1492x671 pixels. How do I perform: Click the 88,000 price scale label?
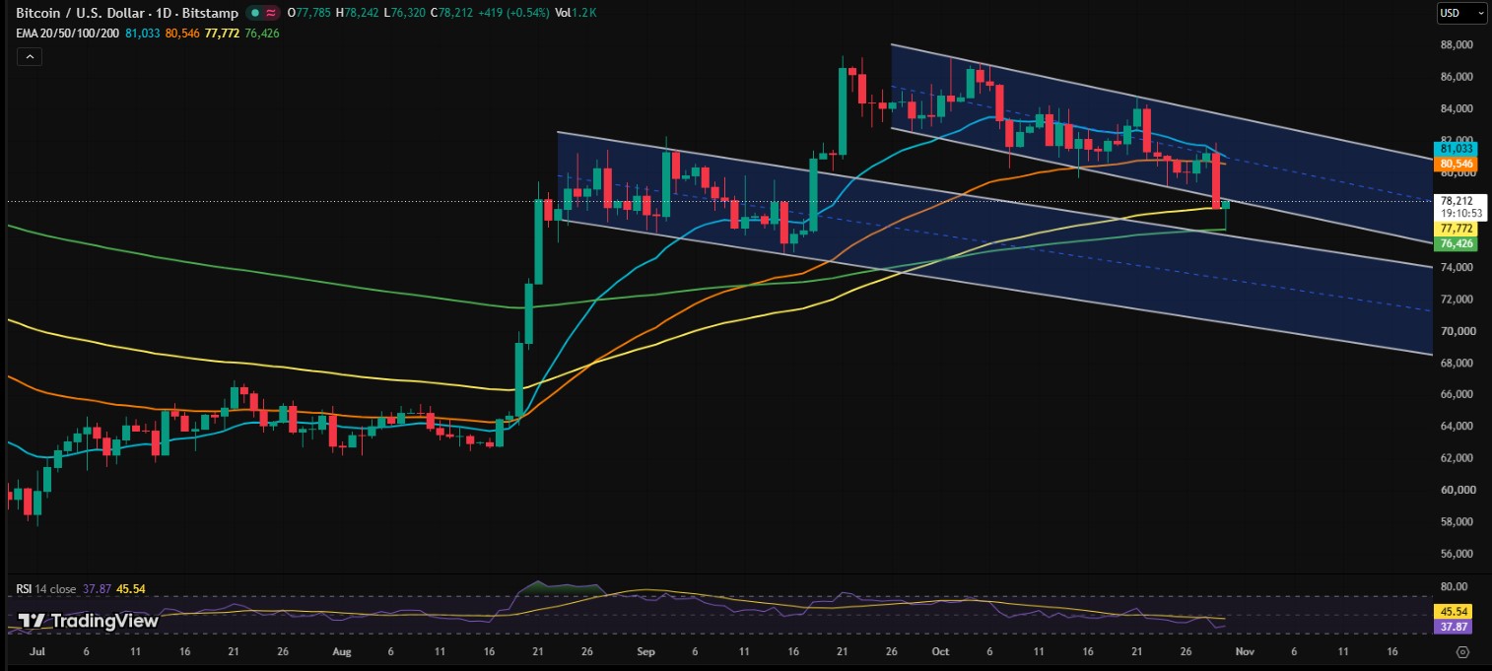[x=1457, y=44]
